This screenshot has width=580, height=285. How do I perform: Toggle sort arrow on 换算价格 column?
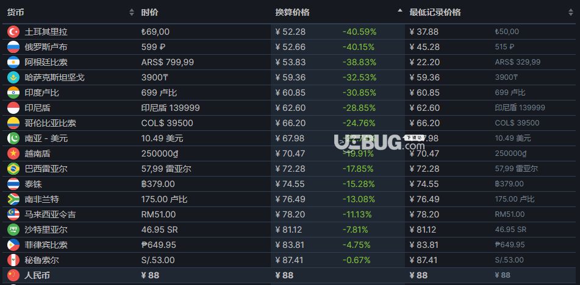click(400, 11)
